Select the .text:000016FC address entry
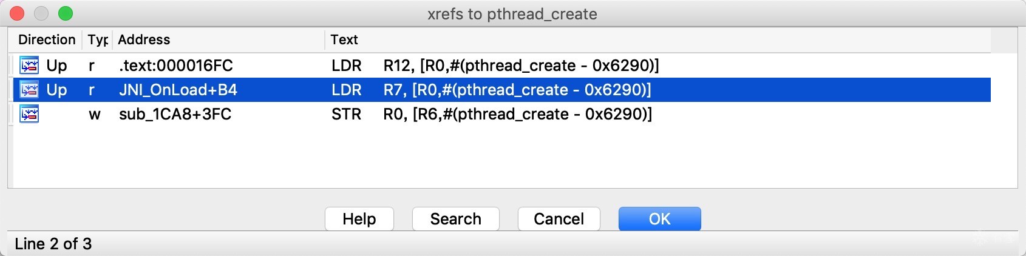 coord(176,66)
